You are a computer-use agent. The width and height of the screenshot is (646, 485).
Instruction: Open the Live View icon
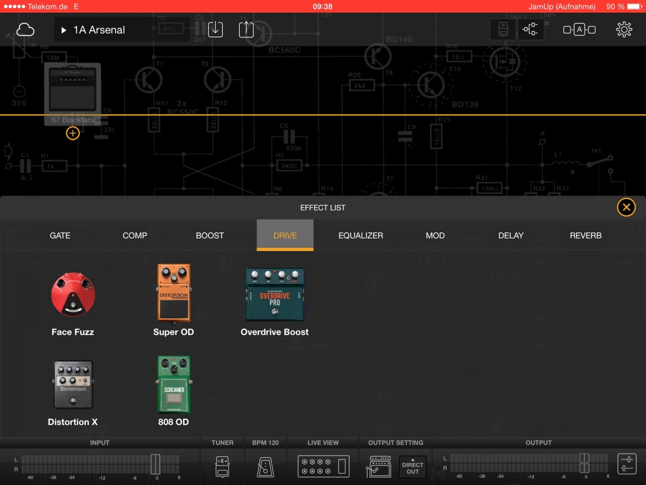point(323,466)
